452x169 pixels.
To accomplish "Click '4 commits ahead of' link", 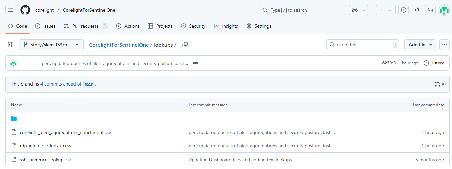I will pos(61,84).
